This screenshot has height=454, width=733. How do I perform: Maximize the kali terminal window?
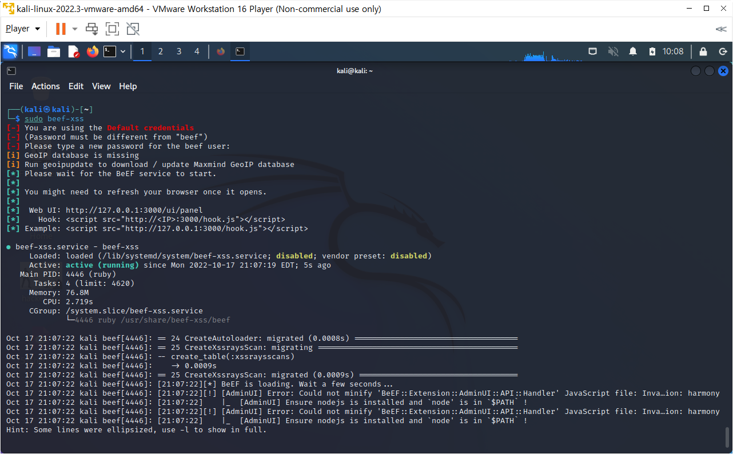710,71
